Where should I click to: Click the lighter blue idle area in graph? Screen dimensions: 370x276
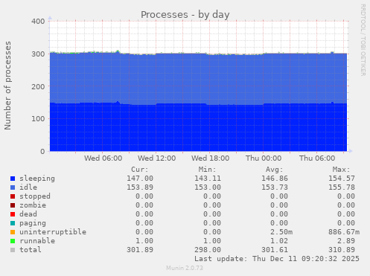199,79
